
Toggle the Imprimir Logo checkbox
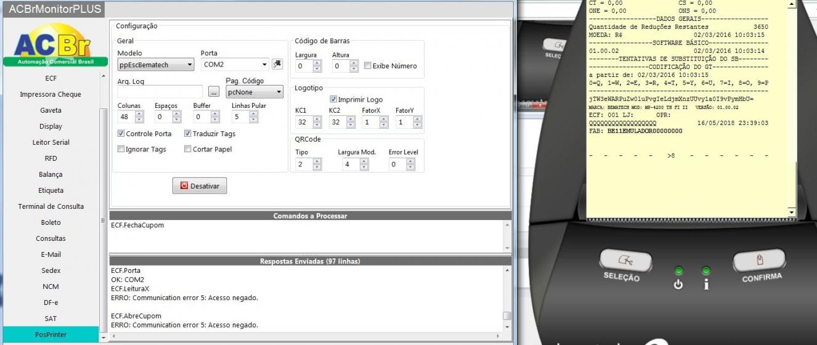pyautogui.click(x=333, y=99)
